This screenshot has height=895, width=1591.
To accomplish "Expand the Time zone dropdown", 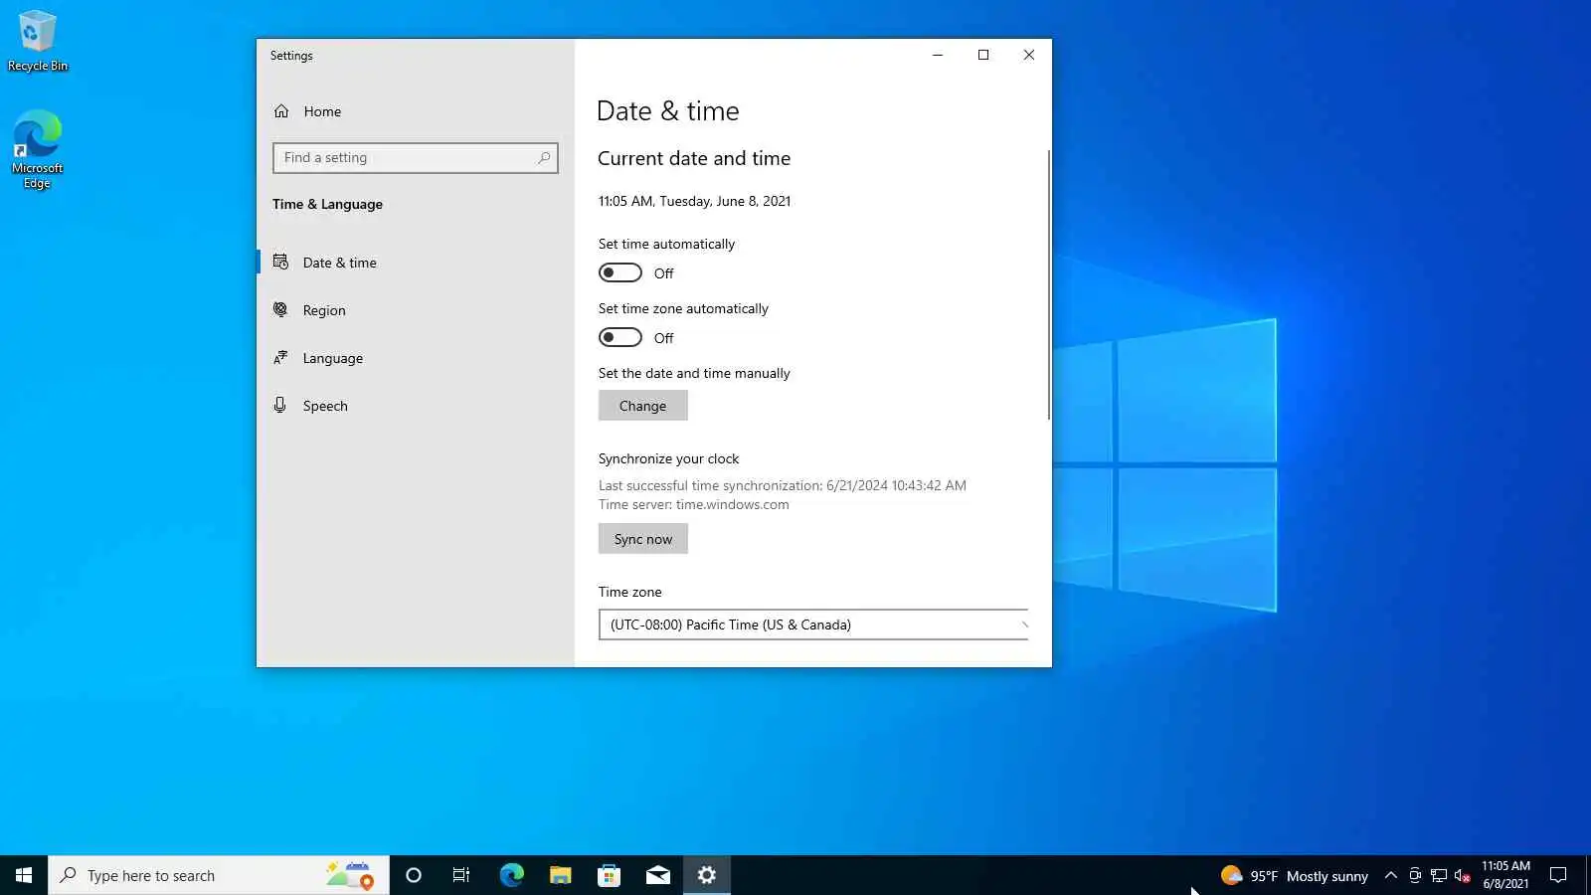I will click(x=813, y=625).
